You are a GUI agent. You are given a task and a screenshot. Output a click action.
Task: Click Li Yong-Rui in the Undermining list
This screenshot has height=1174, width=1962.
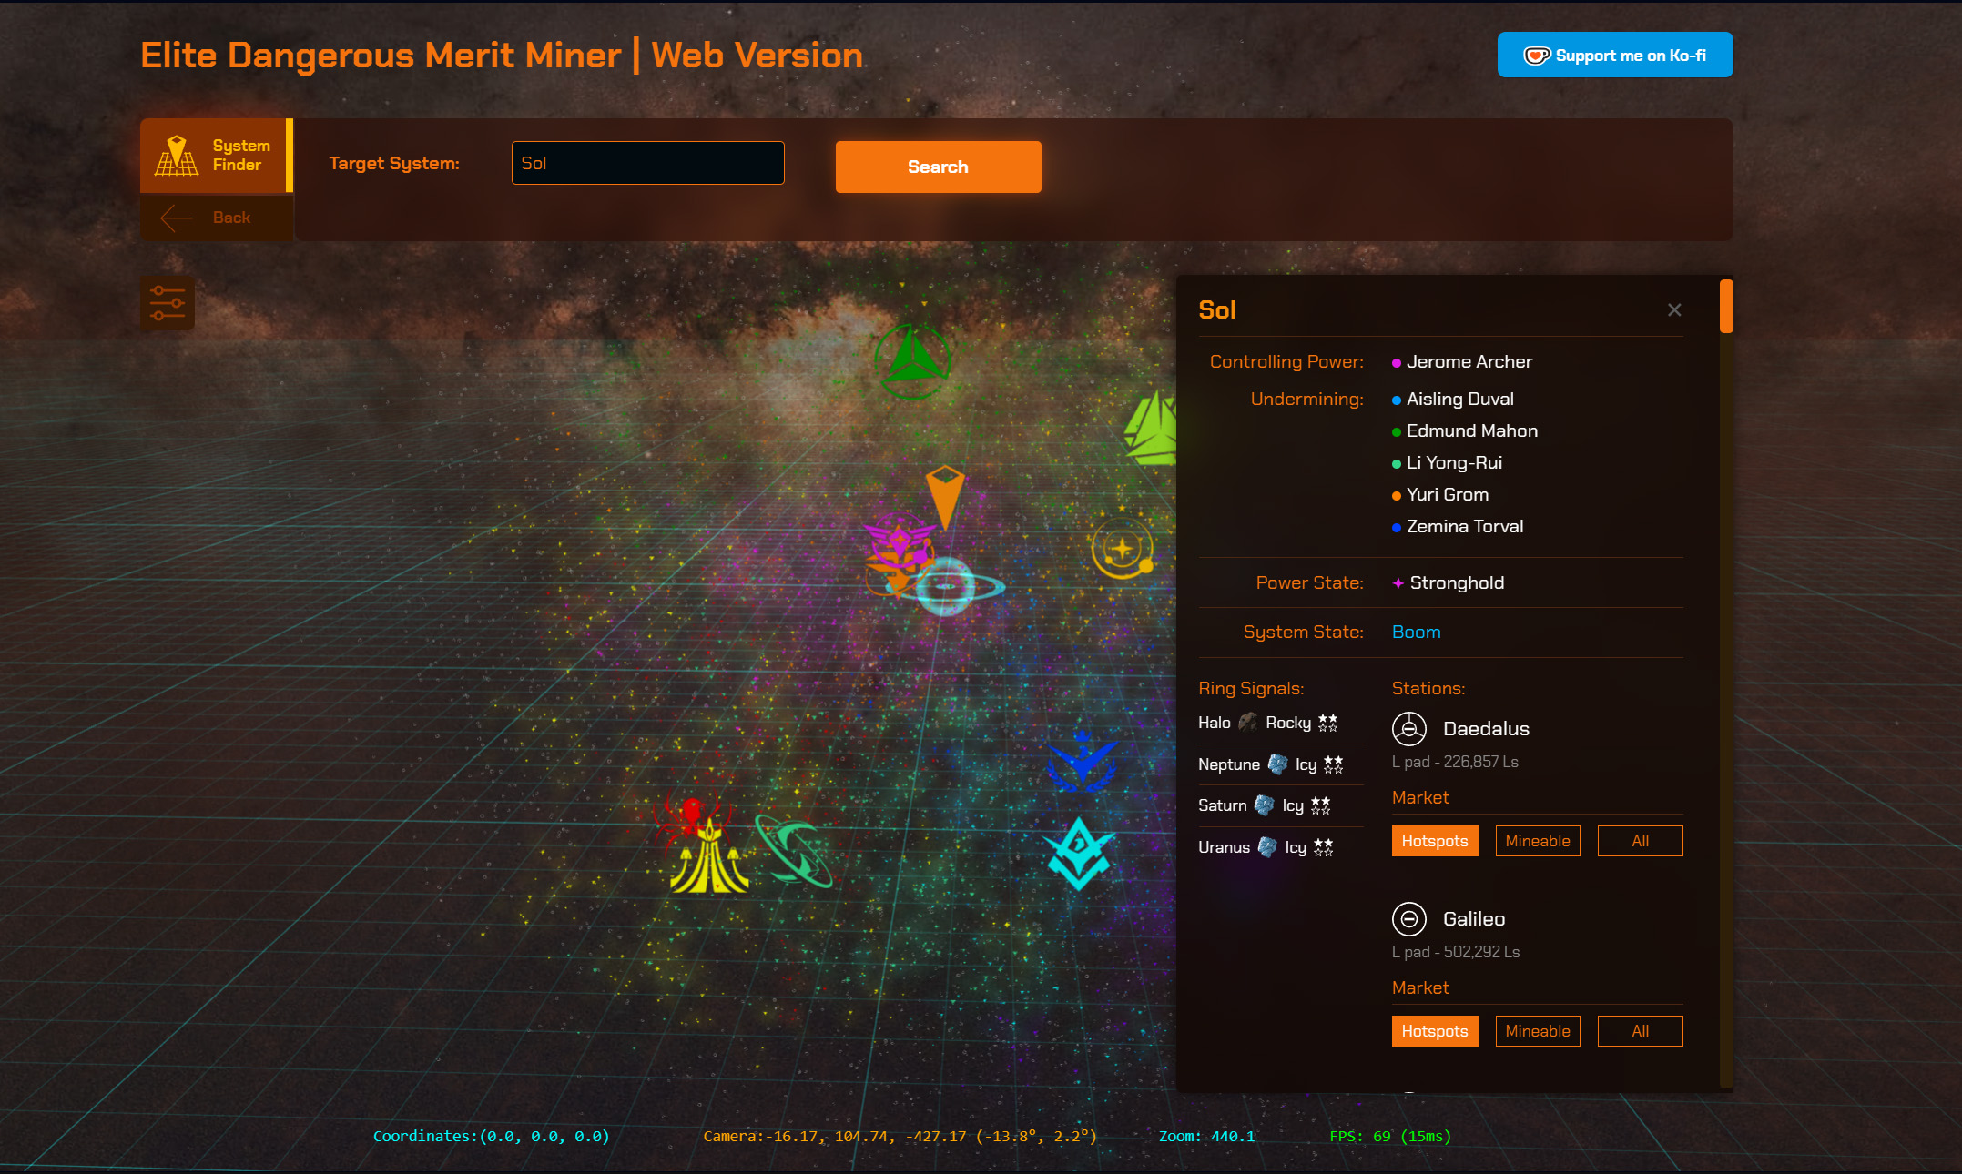(1454, 463)
